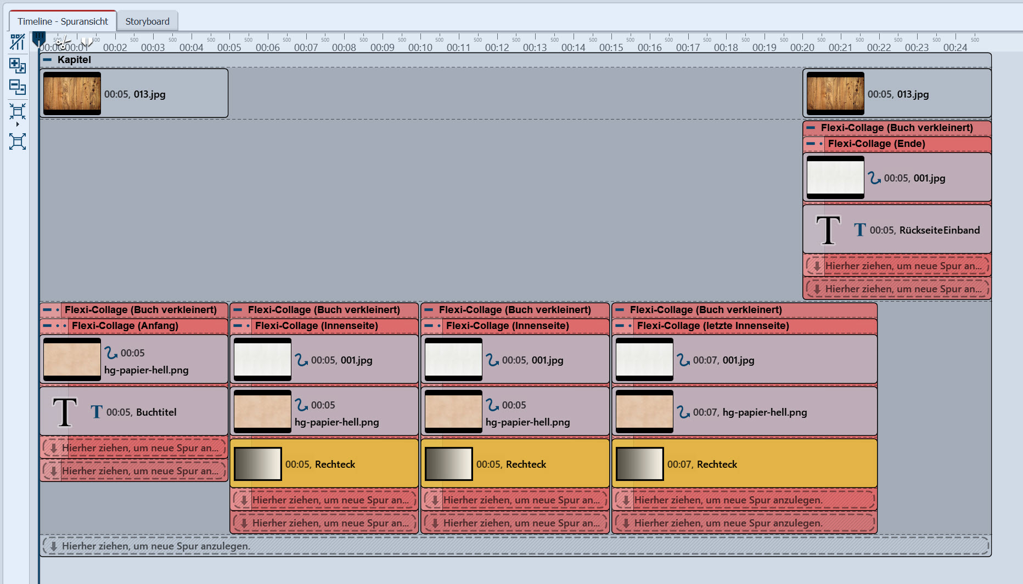The image size is (1023, 584).
Task: Click the small blue T icon beside Buchtitel
Action: [97, 412]
